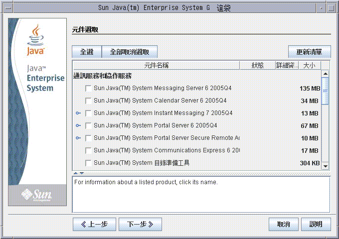Click the 304 KB size value
This screenshot has height=239, width=339.
[310, 163]
